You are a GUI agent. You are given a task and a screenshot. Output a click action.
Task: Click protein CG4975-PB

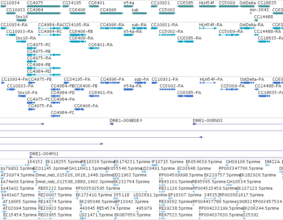click(40, 79)
